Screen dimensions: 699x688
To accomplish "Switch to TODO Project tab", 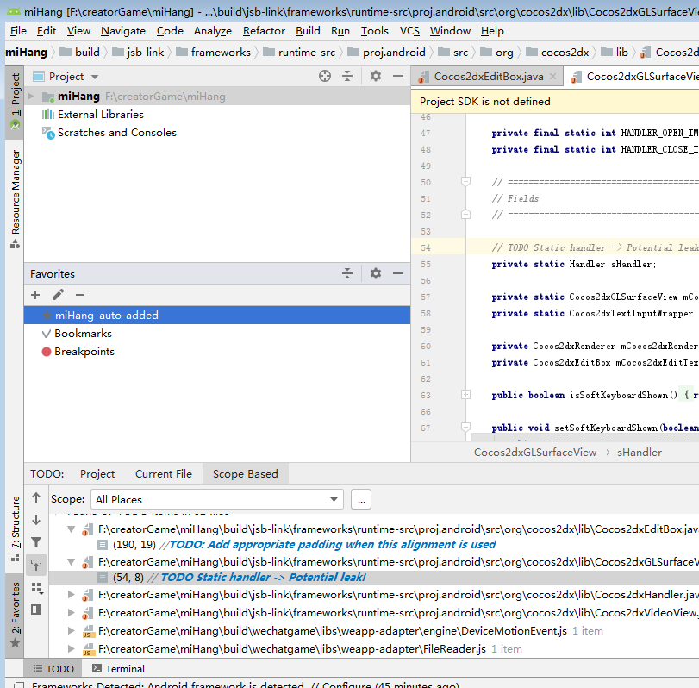I will [x=97, y=474].
